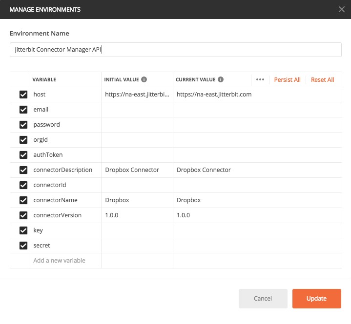The width and height of the screenshot is (351, 324).
Task: Toggle the orgId variable checkbox
Action: point(23,140)
